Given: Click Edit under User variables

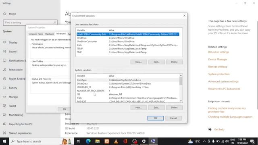Looking at the screenshot, I should tap(156, 62).
